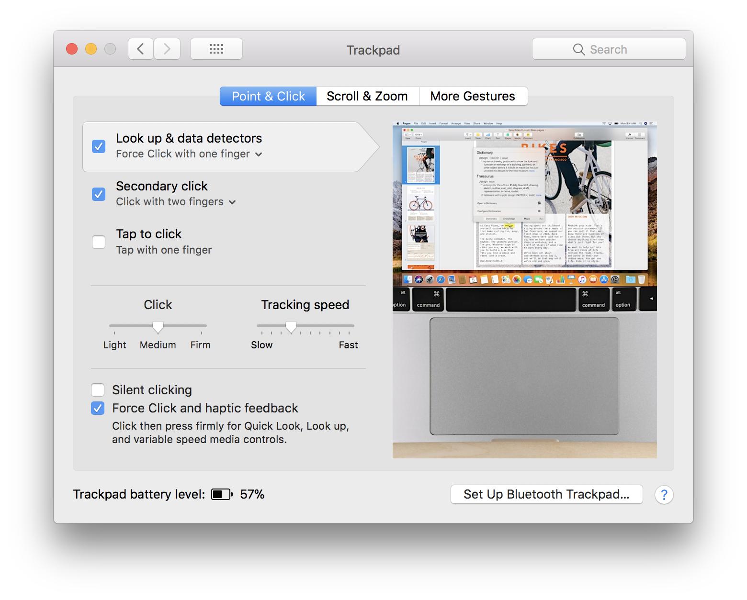Open the Force Click with one finger dropdown
The image size is (747, 600).
tap(189, 154)
